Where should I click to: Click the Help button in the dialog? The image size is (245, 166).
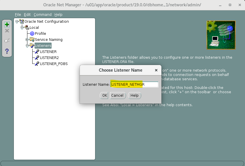[135, 96]
